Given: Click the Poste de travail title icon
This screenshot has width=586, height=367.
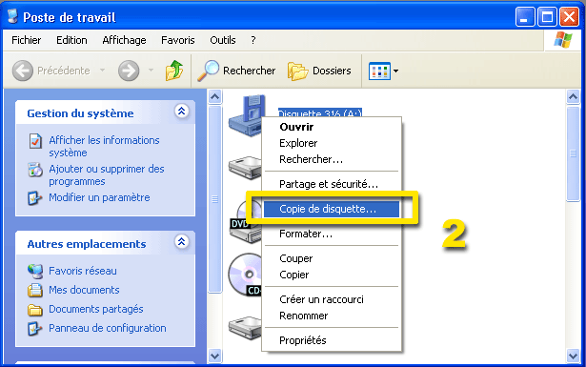Looking at the screenshot, I should click(12, 16).
